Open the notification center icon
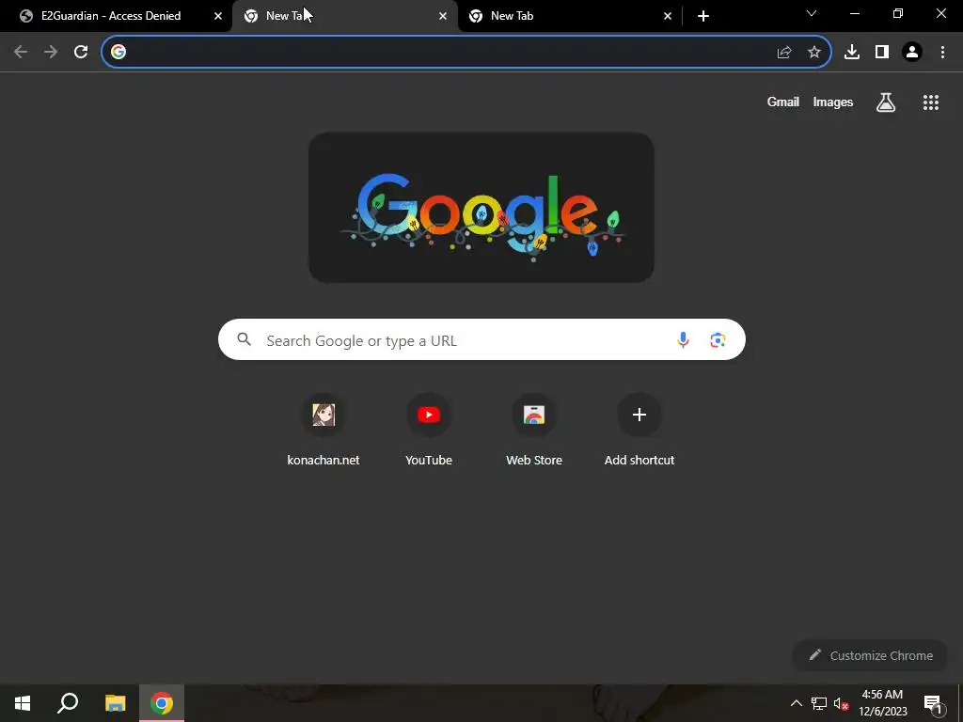 (x=934, y=703)
